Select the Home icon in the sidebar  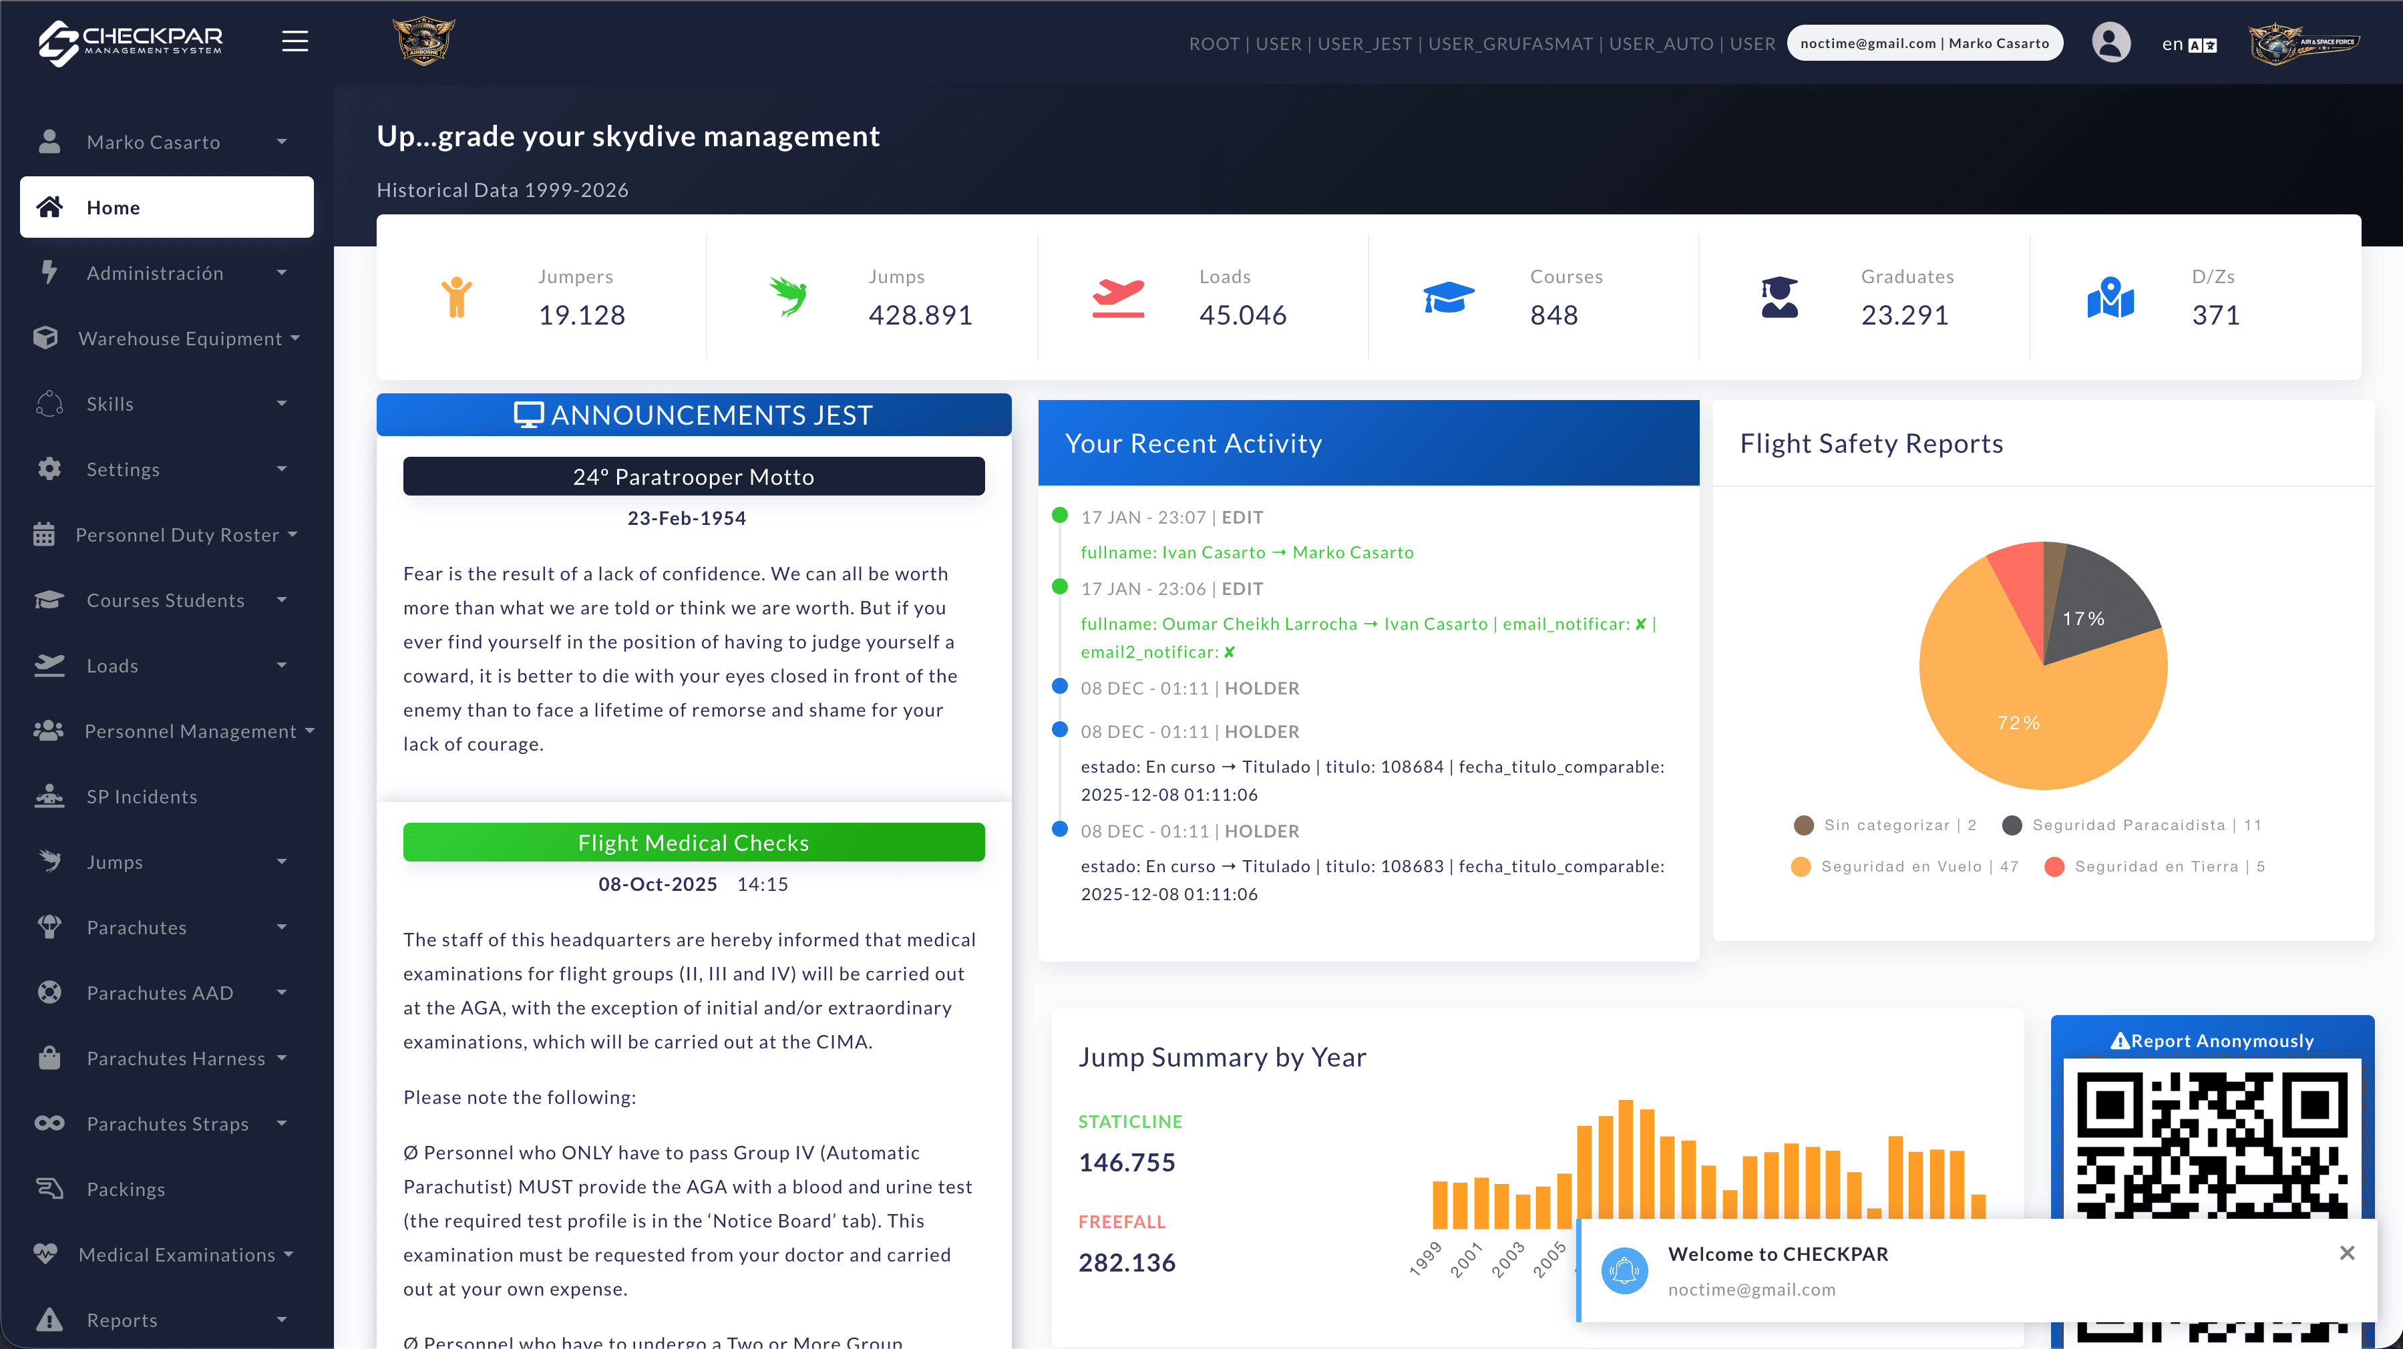click(49, 207)
